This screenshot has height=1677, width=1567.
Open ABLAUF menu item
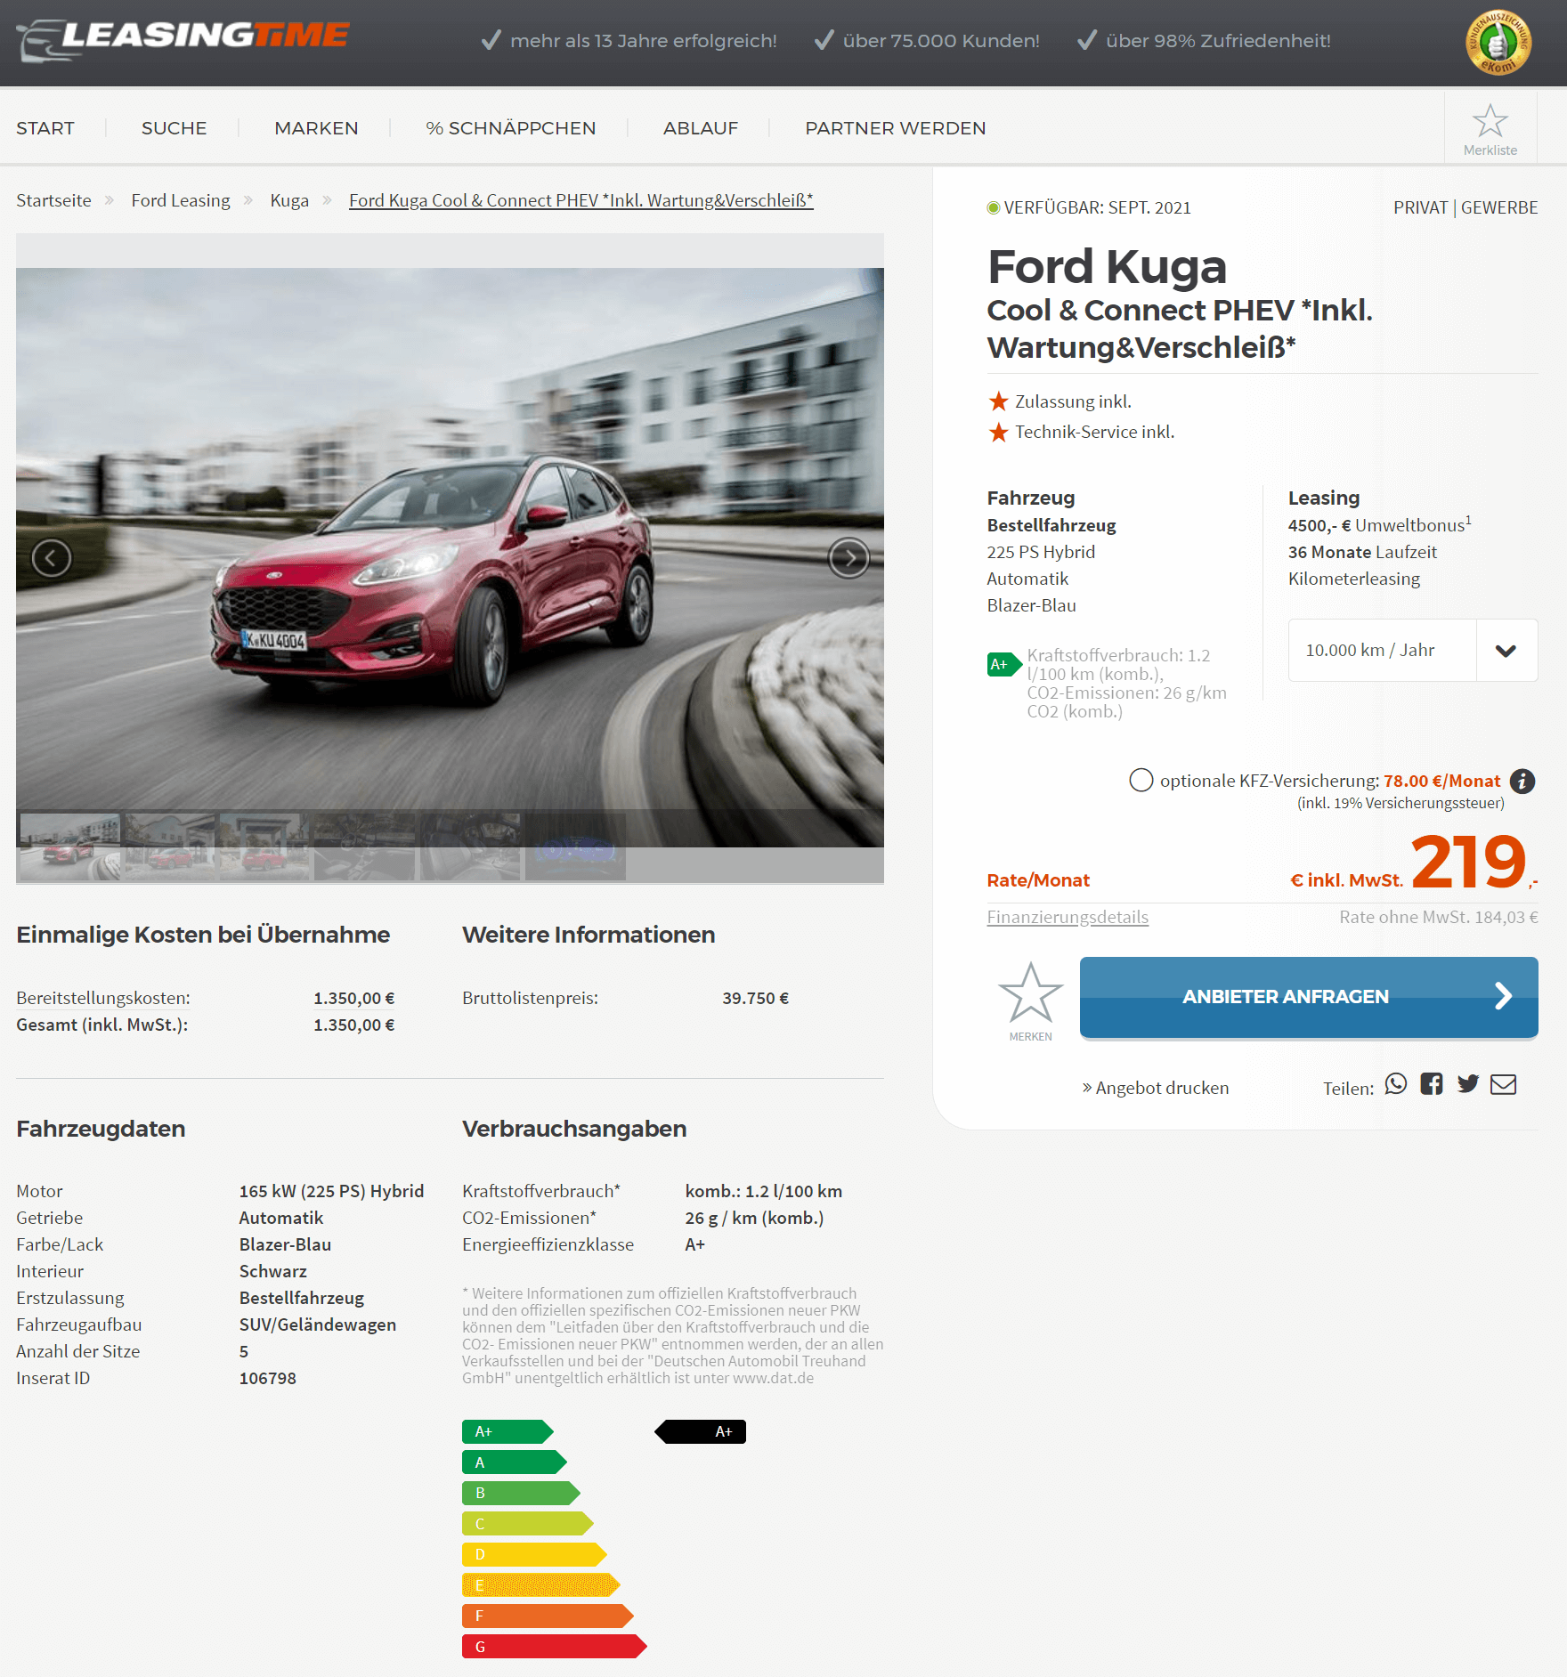coord(701,128)
